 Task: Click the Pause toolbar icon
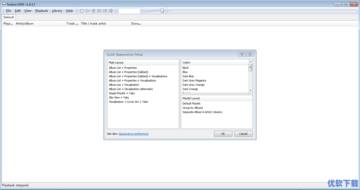(94, 11)
